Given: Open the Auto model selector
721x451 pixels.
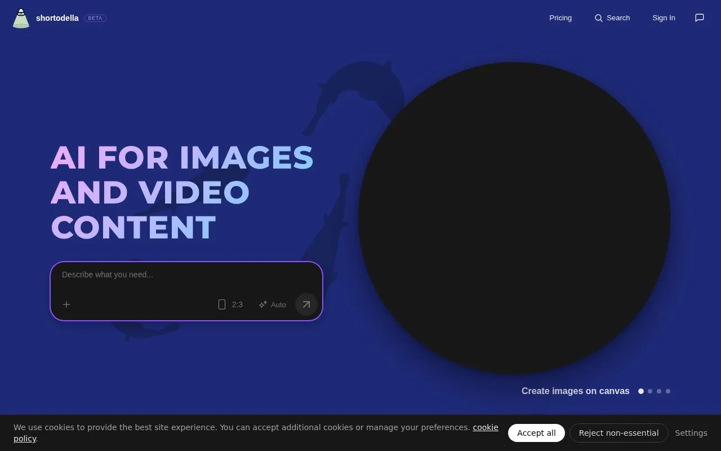Looking at the screenshot, I should [272, 304].
